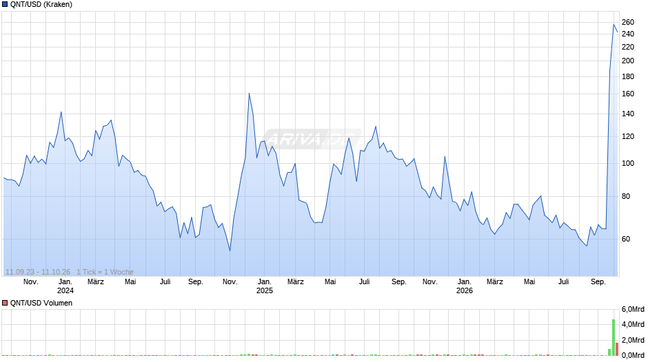Click the Jan. 2025 axis label
Image resolution: width=648 pixels, height=362 pixels.
tap(265, 286)
